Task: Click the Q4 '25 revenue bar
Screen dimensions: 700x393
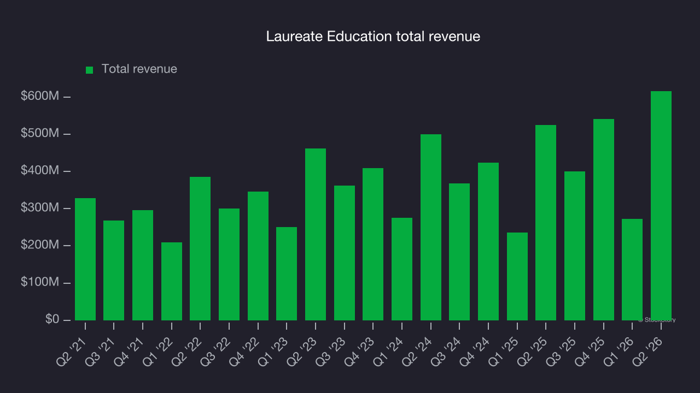Action: 604,219
